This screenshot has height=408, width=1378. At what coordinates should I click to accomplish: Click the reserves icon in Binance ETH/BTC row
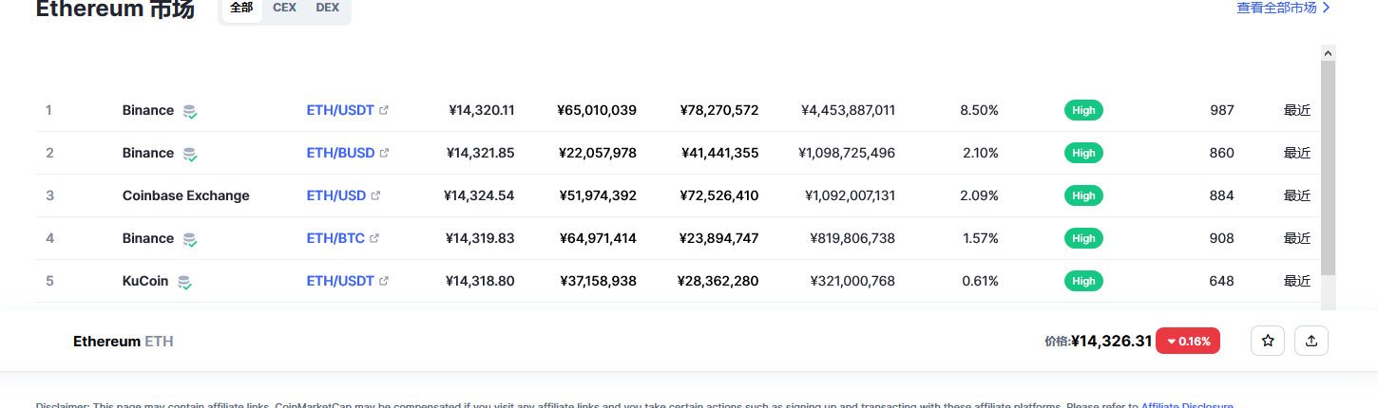tap(190, 239)
